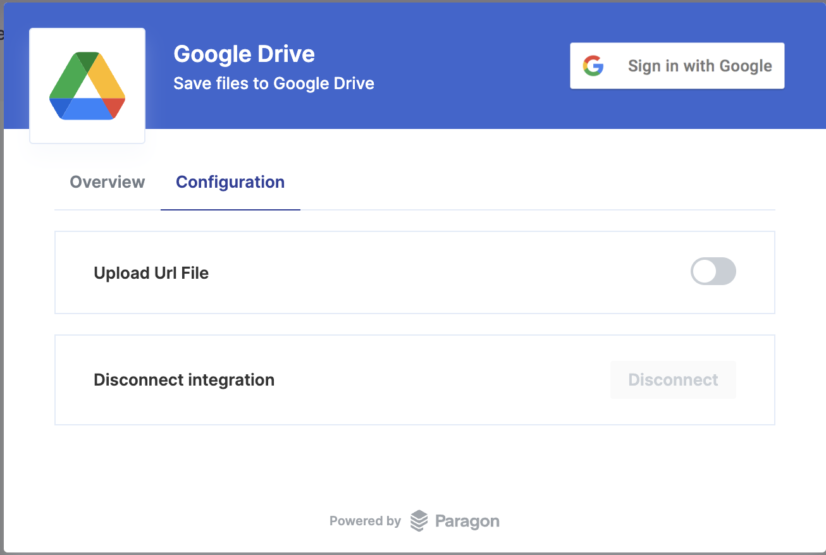Image resolution: width=826 pixels, height=555 pixels.
Task: Click the 'Upload Url File' label
Action: pos(151,273)
